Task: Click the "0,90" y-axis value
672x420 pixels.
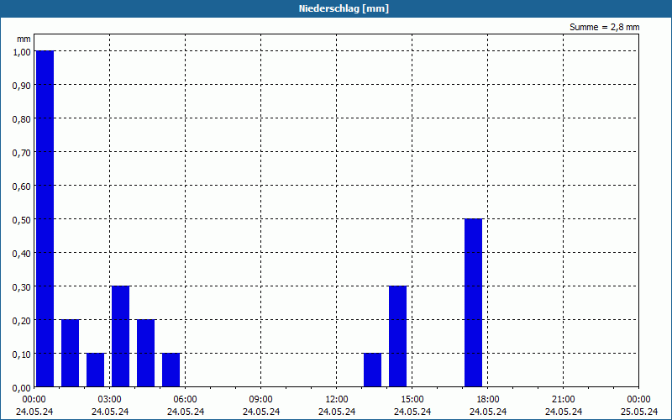Action: [22, 85]
